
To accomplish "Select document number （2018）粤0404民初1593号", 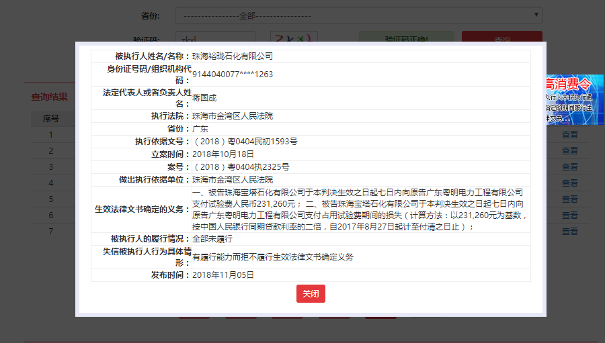I will pos(245,142).
